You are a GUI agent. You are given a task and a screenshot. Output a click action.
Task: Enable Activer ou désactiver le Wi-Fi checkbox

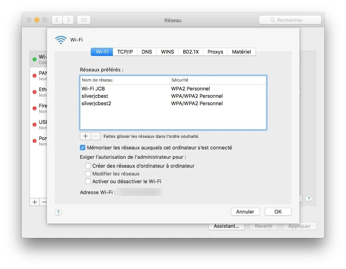coord(88,181)
